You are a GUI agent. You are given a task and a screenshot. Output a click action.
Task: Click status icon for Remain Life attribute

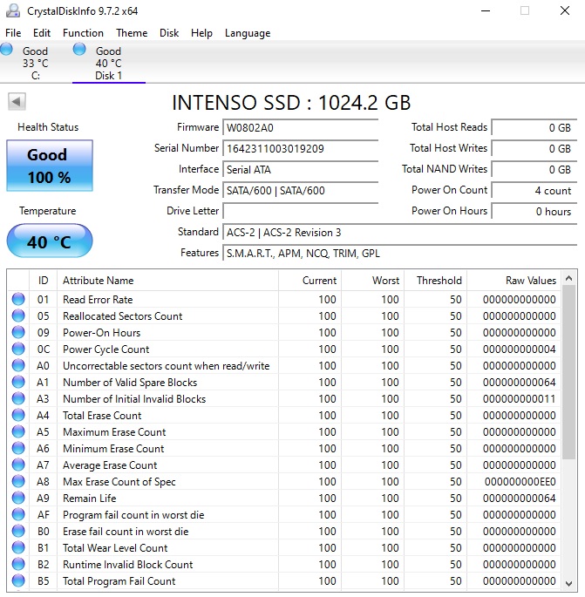(18, 499)
